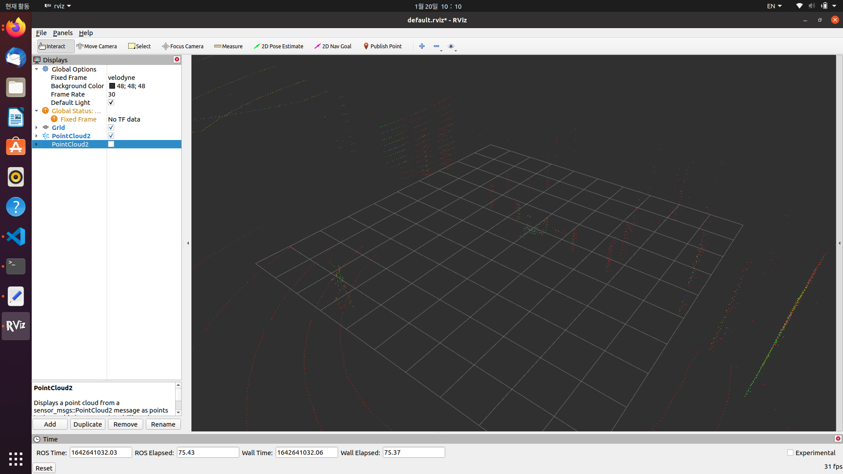Collapse the Global Options section
843x474 pixels.
pyautogui.click(x=37, y=69)
